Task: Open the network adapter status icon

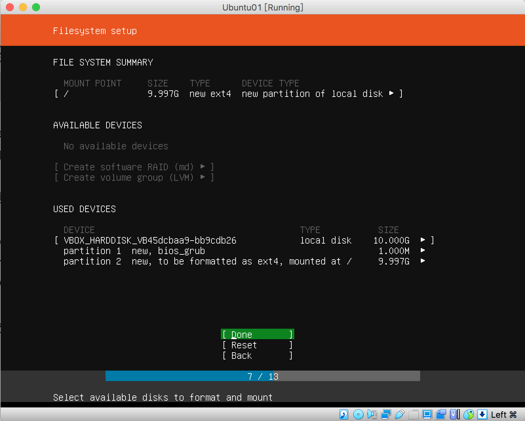Action: (386, 414)
